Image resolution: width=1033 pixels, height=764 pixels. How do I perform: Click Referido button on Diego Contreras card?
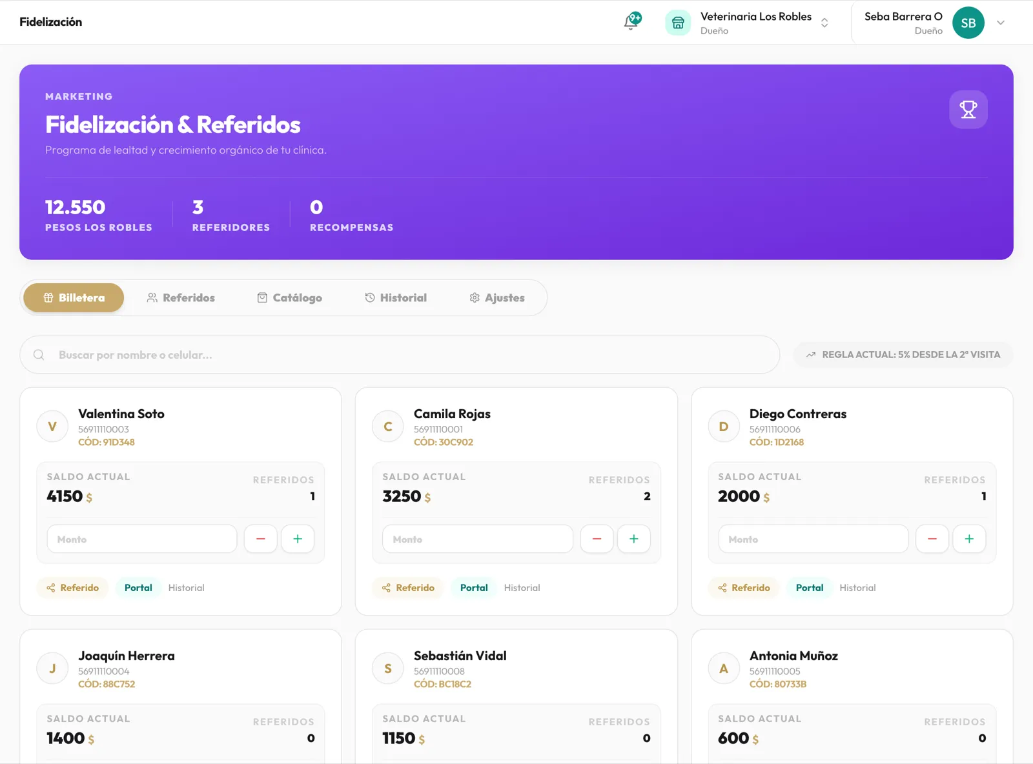744,588
